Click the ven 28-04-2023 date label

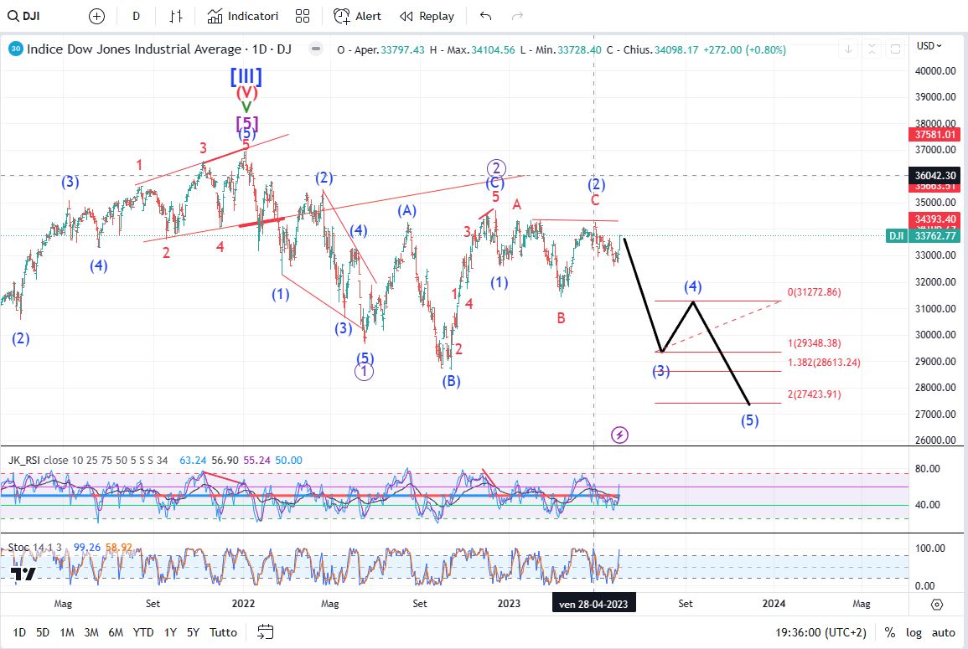pyautogui.click(x=593, y=604)
